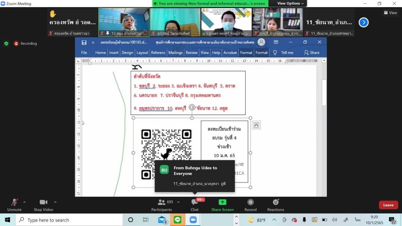Expand the arrow next to Participants count
The image size is (402, 226).
click(178, 202)
